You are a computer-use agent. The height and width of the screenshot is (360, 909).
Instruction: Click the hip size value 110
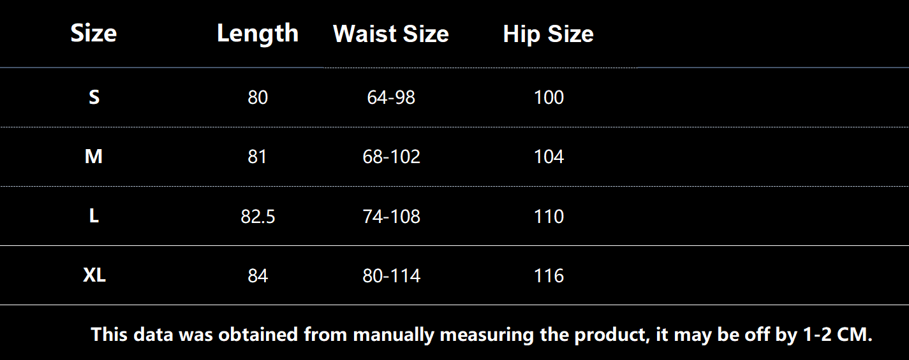549,217
